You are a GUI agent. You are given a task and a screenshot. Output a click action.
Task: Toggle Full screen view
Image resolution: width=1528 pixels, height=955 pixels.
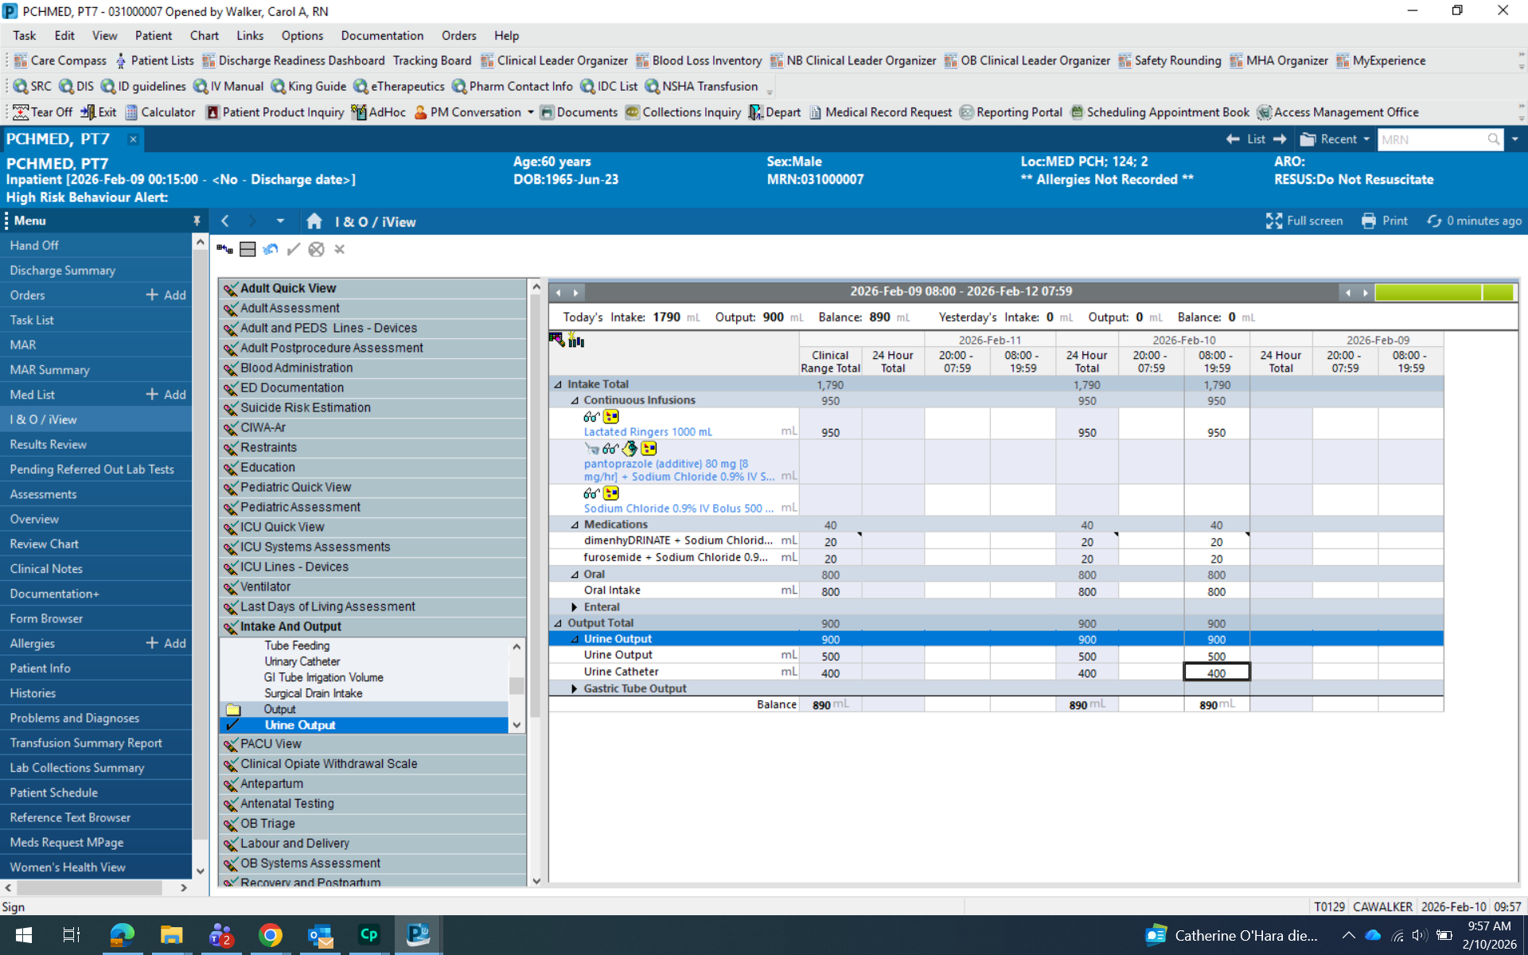pyautogui.click(x=1304, y=221)
